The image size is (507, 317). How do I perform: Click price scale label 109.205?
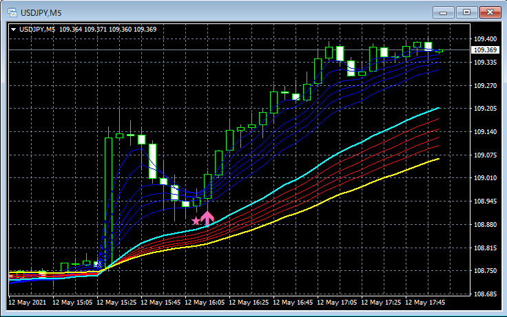(x=485, y=109)
